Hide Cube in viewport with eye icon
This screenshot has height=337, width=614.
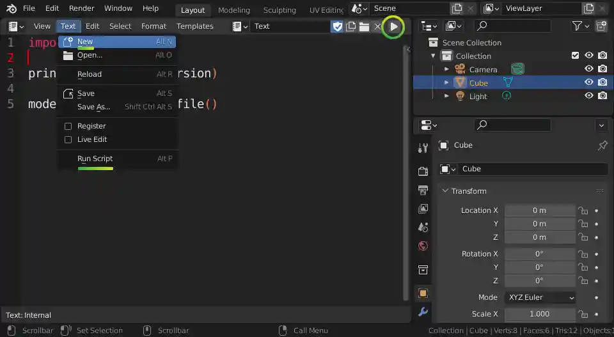pyautogui.click(x=589, y=82)
